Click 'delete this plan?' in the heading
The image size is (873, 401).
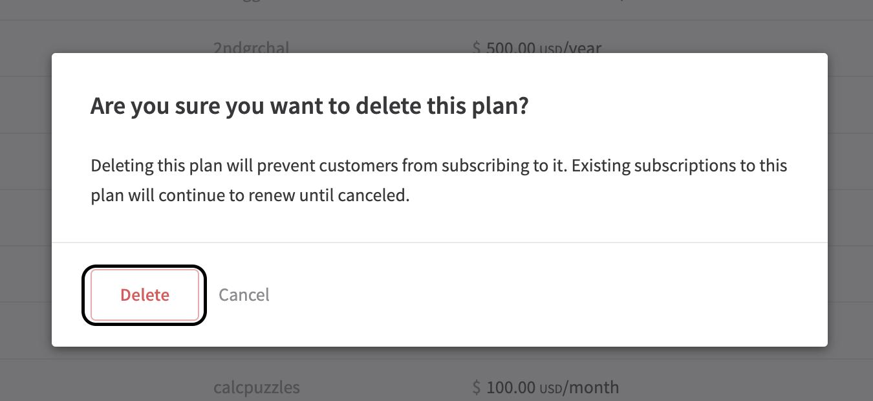click(x=443, y=106)
